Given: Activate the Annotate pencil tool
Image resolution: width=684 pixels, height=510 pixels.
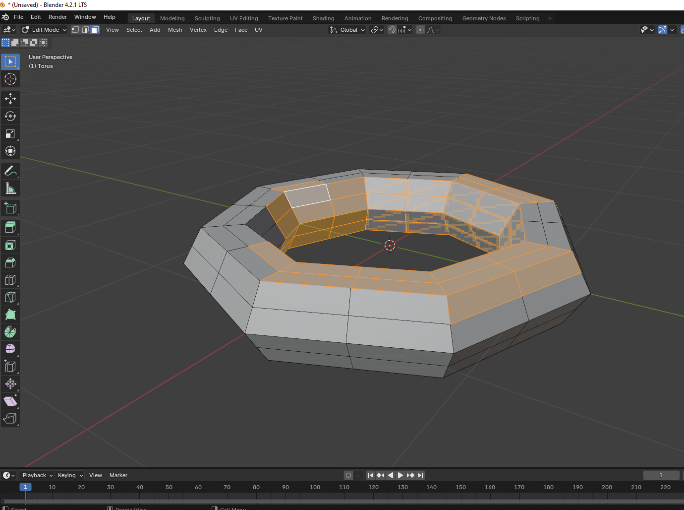Looking at the screenshot, I should coord(10,171).
